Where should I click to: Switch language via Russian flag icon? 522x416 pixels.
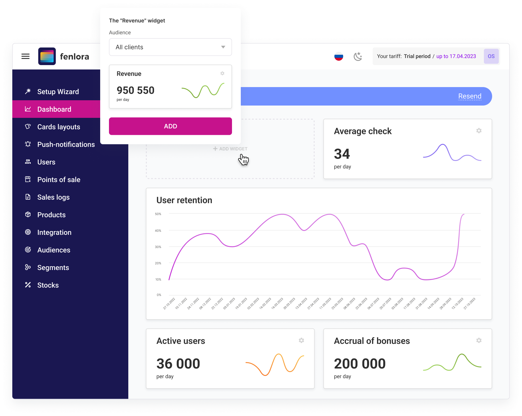[339, 56]
